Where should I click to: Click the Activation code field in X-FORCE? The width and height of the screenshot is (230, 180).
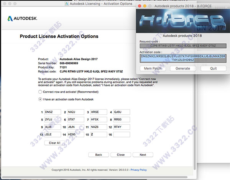point(183,58)
